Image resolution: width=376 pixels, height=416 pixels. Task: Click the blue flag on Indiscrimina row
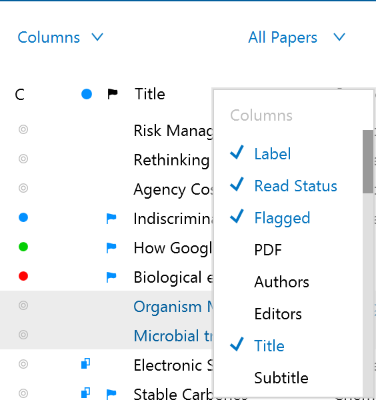[x=111, y=219]
